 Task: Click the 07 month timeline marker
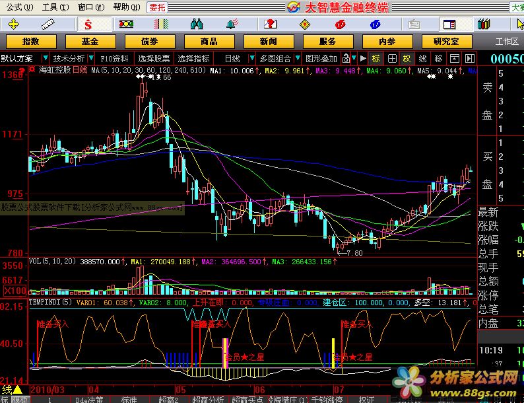[x=339, y=390]
